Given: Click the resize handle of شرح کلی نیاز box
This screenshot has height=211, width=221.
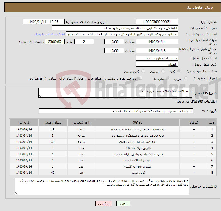Looking at the screenshot, I should [40, 96].
